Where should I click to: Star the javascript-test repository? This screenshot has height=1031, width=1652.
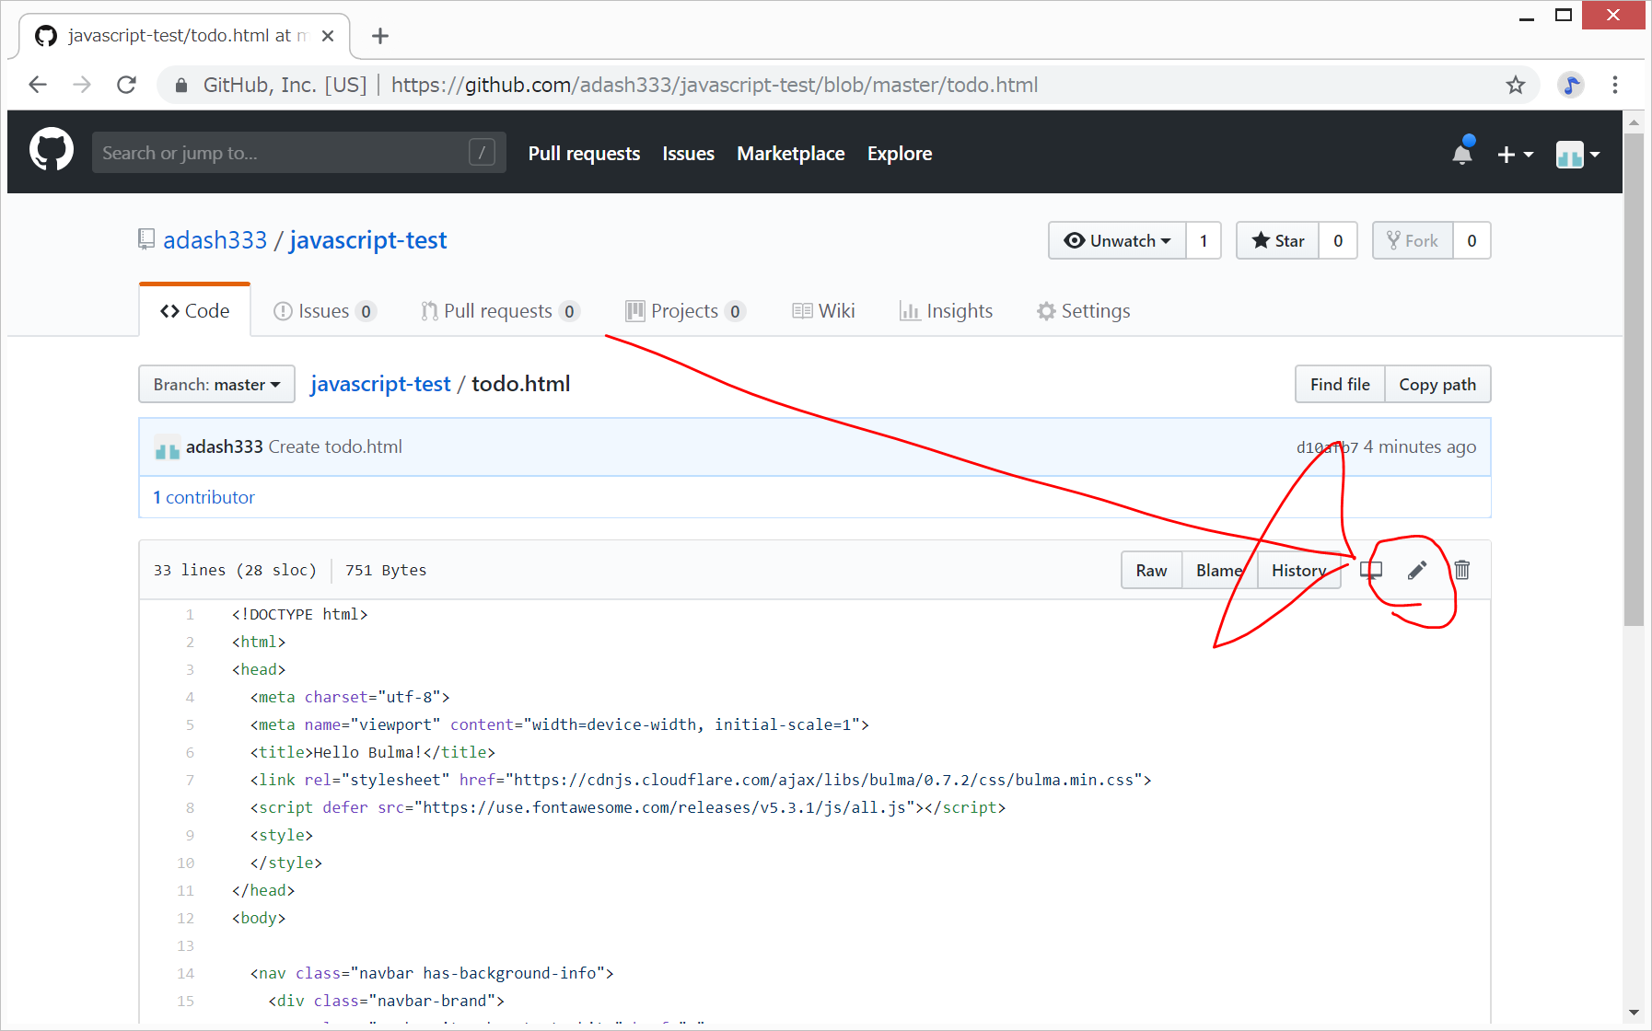pyautogui.click(x=1277, y=241)
